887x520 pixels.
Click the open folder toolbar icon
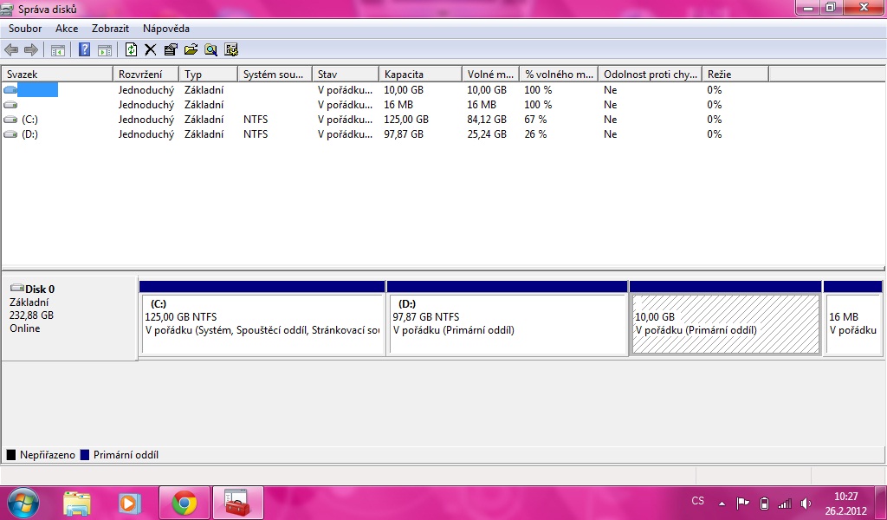coord(191,49)
